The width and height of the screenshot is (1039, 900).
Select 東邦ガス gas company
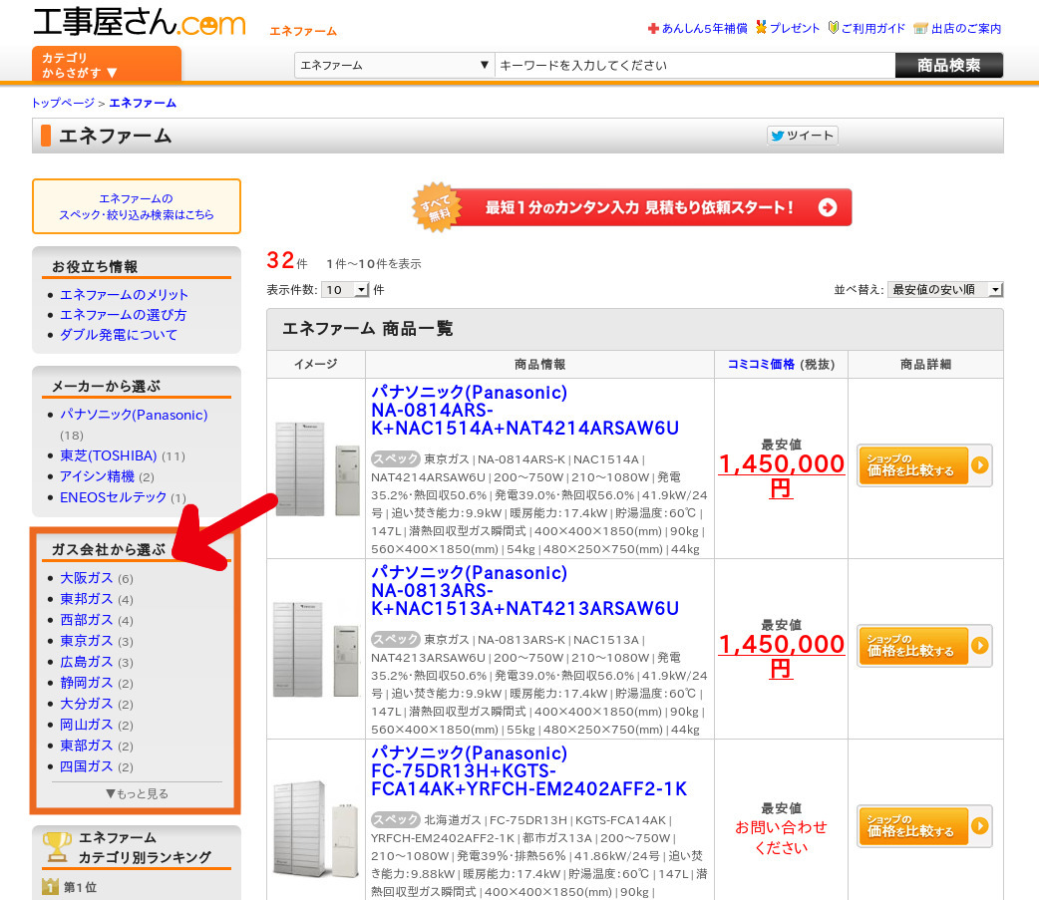86,599
